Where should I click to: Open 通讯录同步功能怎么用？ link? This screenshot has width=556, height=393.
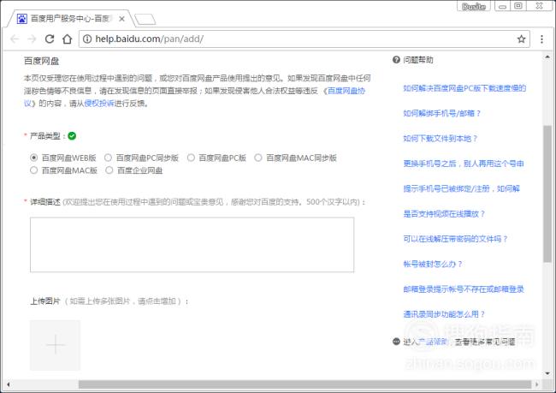444,314
